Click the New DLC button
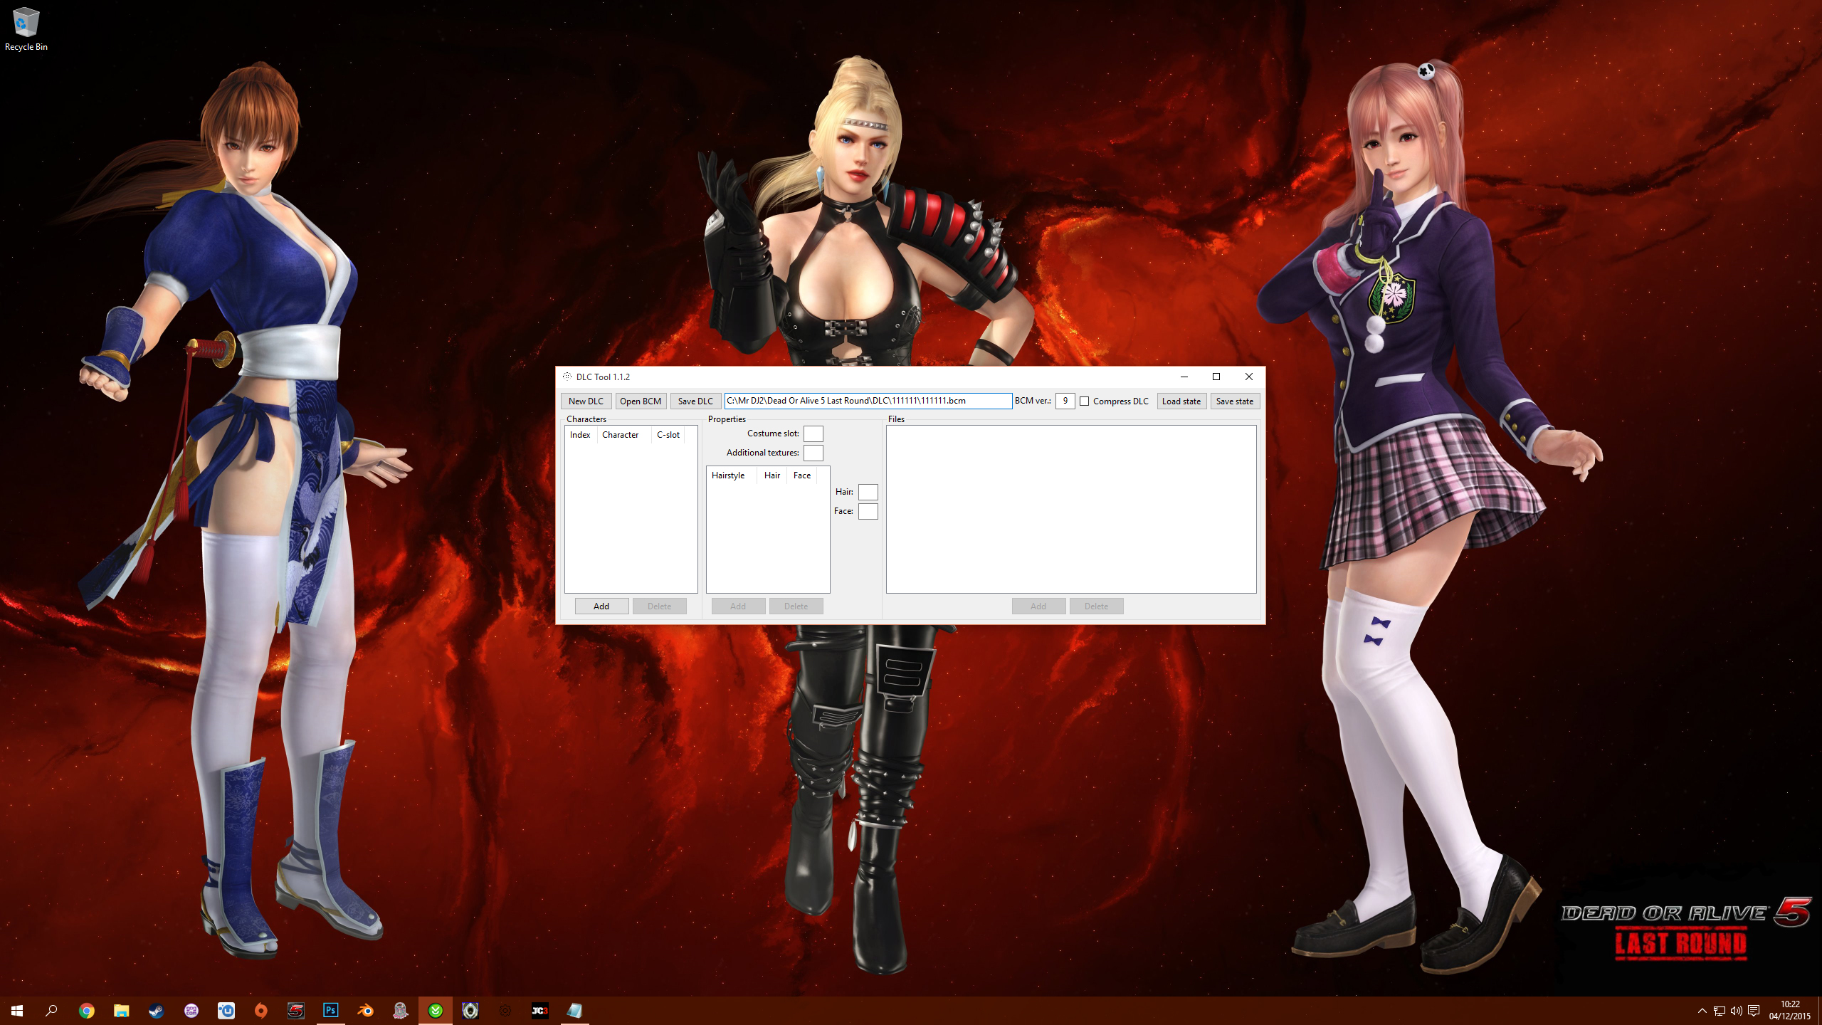Viewport: 1822px width, 1025px height. coord(586,401)
